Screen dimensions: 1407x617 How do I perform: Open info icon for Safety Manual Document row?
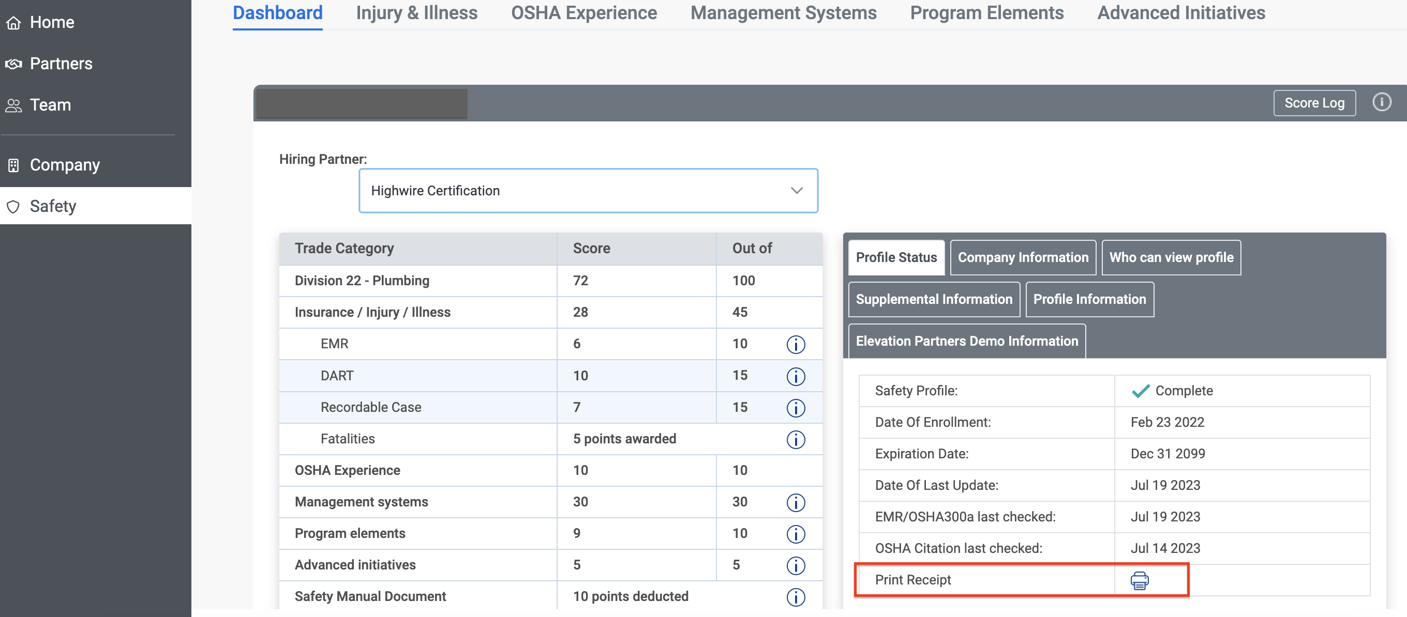point(795,597)
